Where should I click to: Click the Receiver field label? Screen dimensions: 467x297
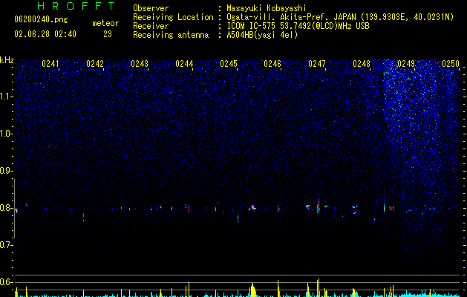tap(151, 26)
